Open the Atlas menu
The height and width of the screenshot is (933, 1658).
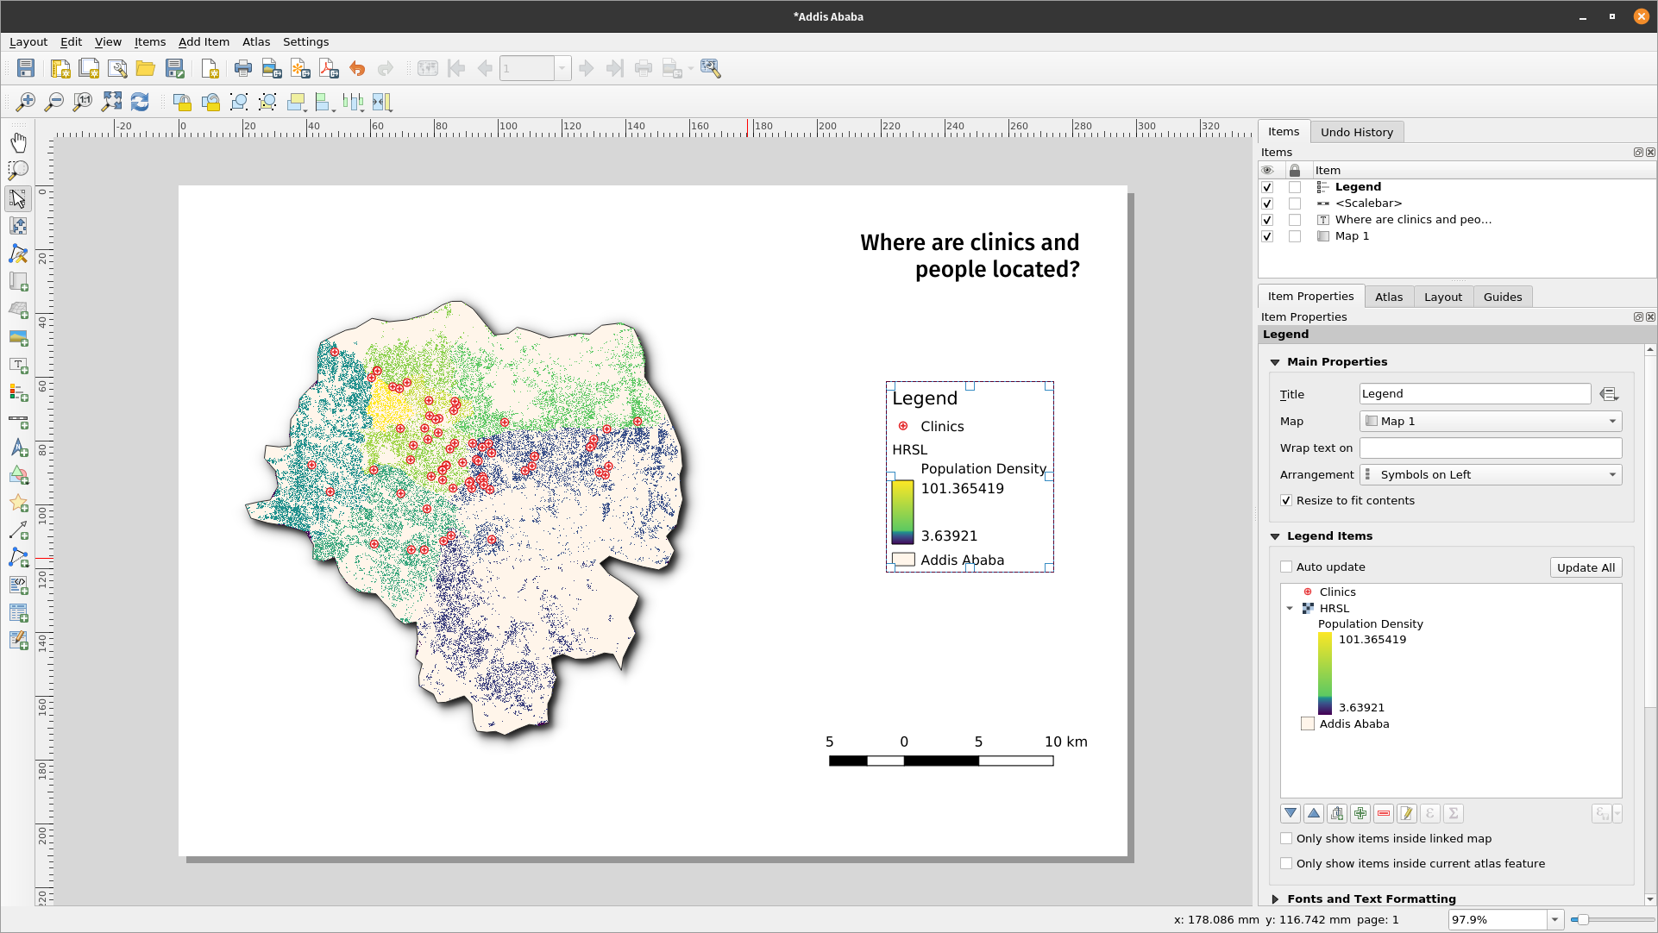(256, 41)
